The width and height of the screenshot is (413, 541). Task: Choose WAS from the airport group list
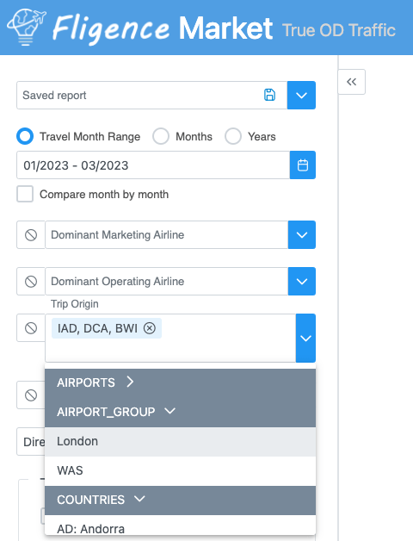coord(181,470)
